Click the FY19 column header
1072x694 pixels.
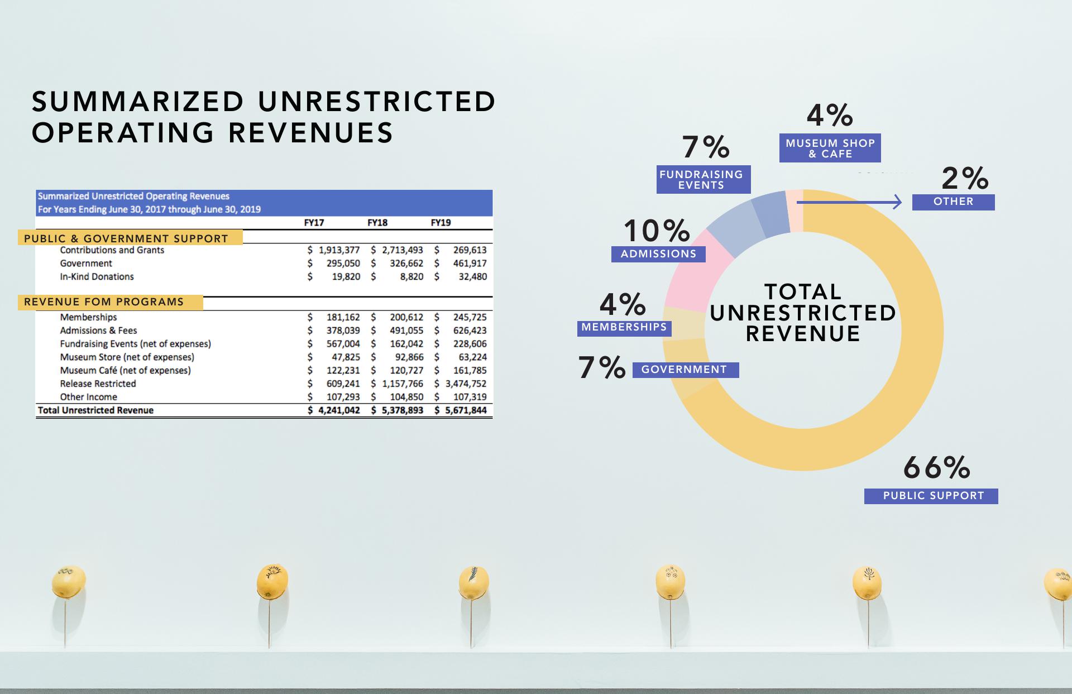[441, 223]
